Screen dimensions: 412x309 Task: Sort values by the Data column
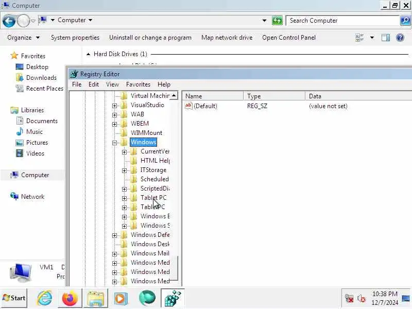tap(358, 96)
